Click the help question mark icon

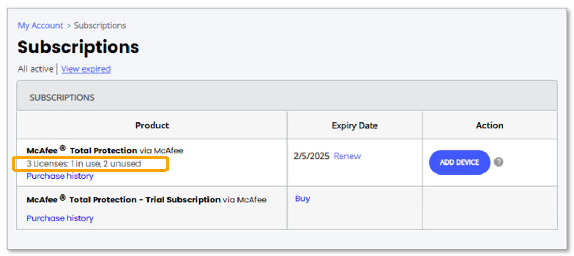(x=499, y=162)
